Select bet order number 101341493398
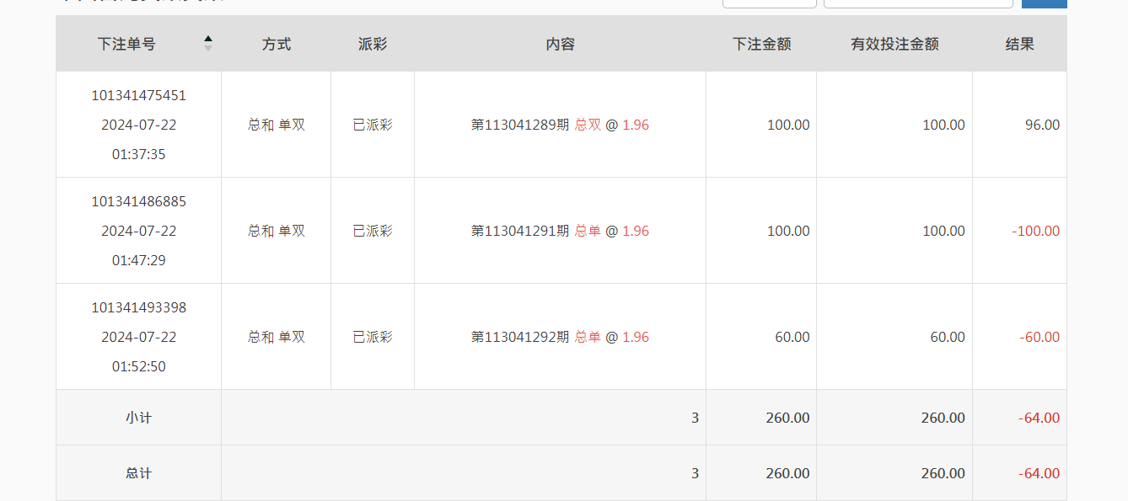 click(x=139, y=308)
